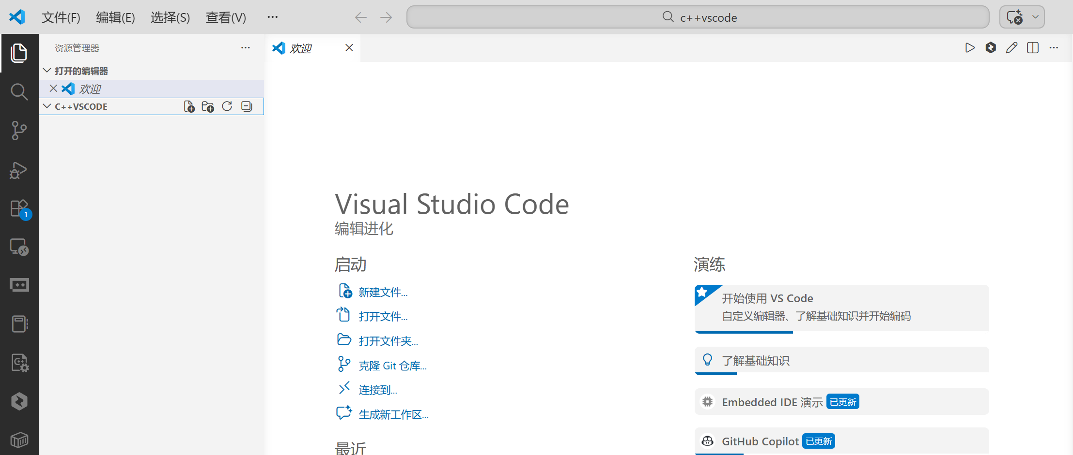Collapse all folders in the C++VSCODE explorer
This screenshot has width=1073, height=455.
point(247,106)
